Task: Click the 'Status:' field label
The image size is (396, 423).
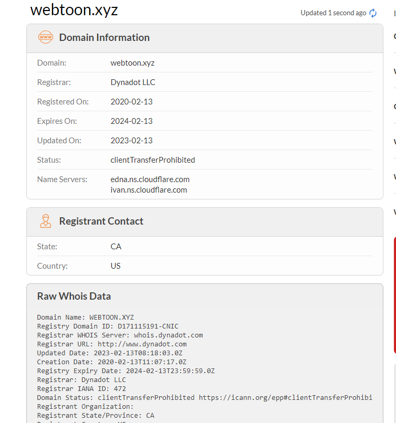Action: [49, 160]
